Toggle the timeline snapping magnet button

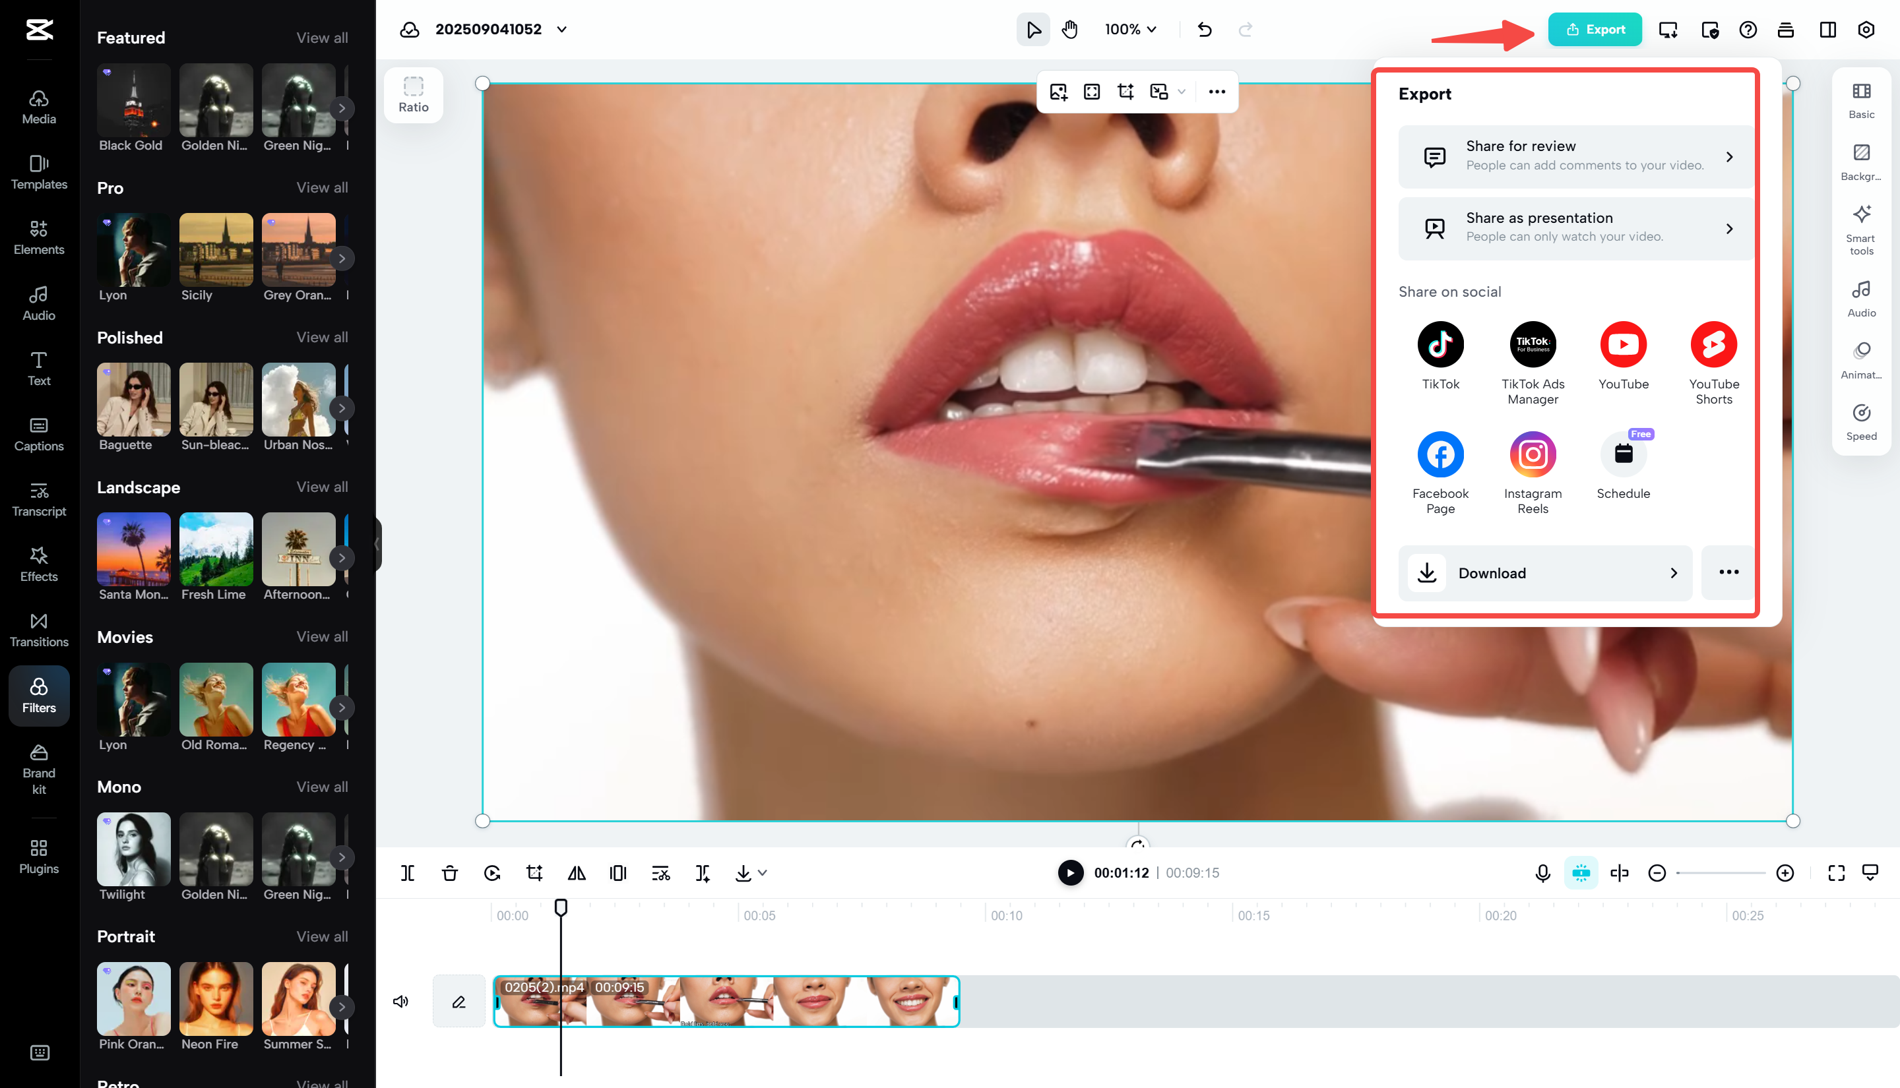(1580, 873)
